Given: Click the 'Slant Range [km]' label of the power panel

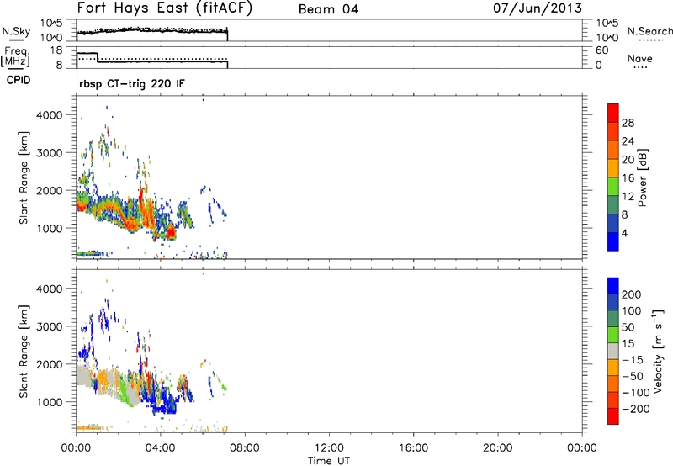Looking at the screenshot, I should [x=24, y=177].
